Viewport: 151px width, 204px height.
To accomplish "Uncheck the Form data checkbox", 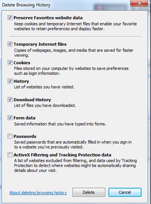I will point(10,118).
